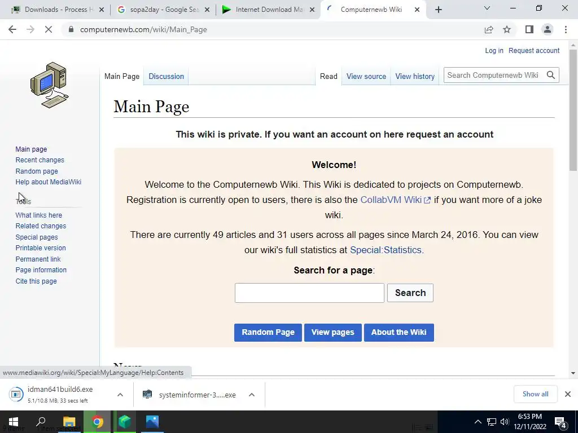Click the blue Random Page button
This screenshot has width=578, height=433.
[x=268, y=333]
